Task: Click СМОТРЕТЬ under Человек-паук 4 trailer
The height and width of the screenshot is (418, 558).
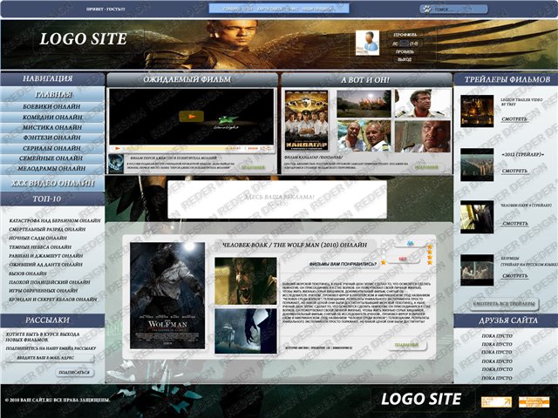Action: (515, 224)
